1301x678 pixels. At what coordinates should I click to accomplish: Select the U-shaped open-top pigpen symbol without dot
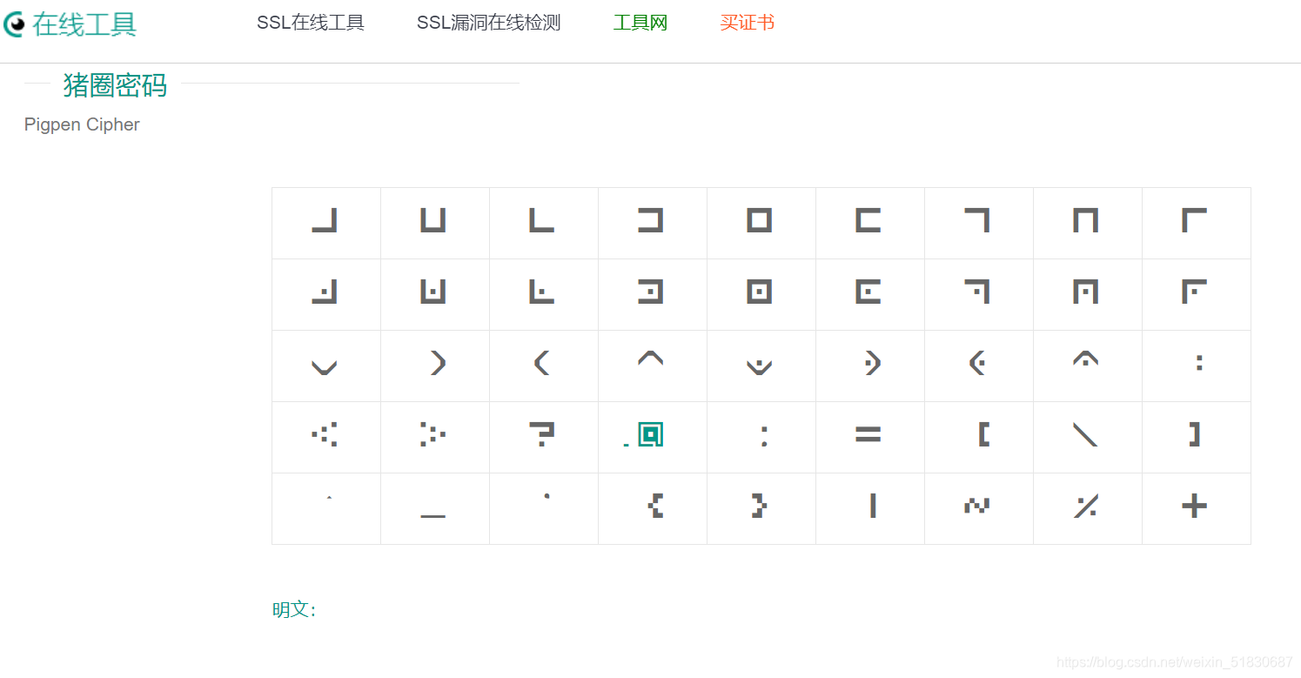tap(433, 221)
